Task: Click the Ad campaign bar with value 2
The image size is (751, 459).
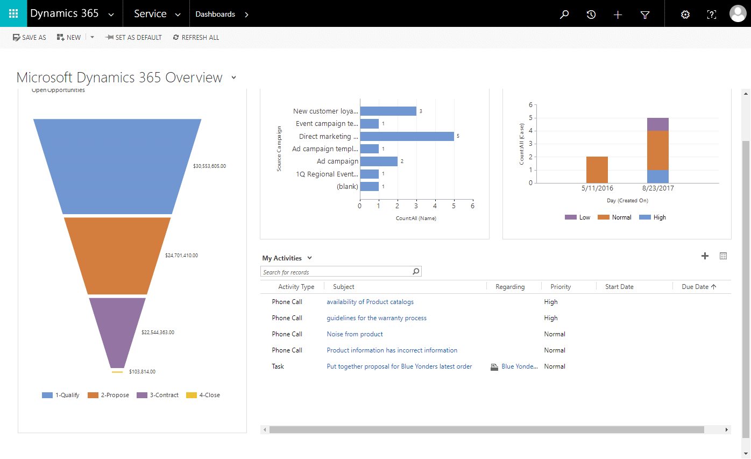Action: pyautogui.click(x=379, y=161)
